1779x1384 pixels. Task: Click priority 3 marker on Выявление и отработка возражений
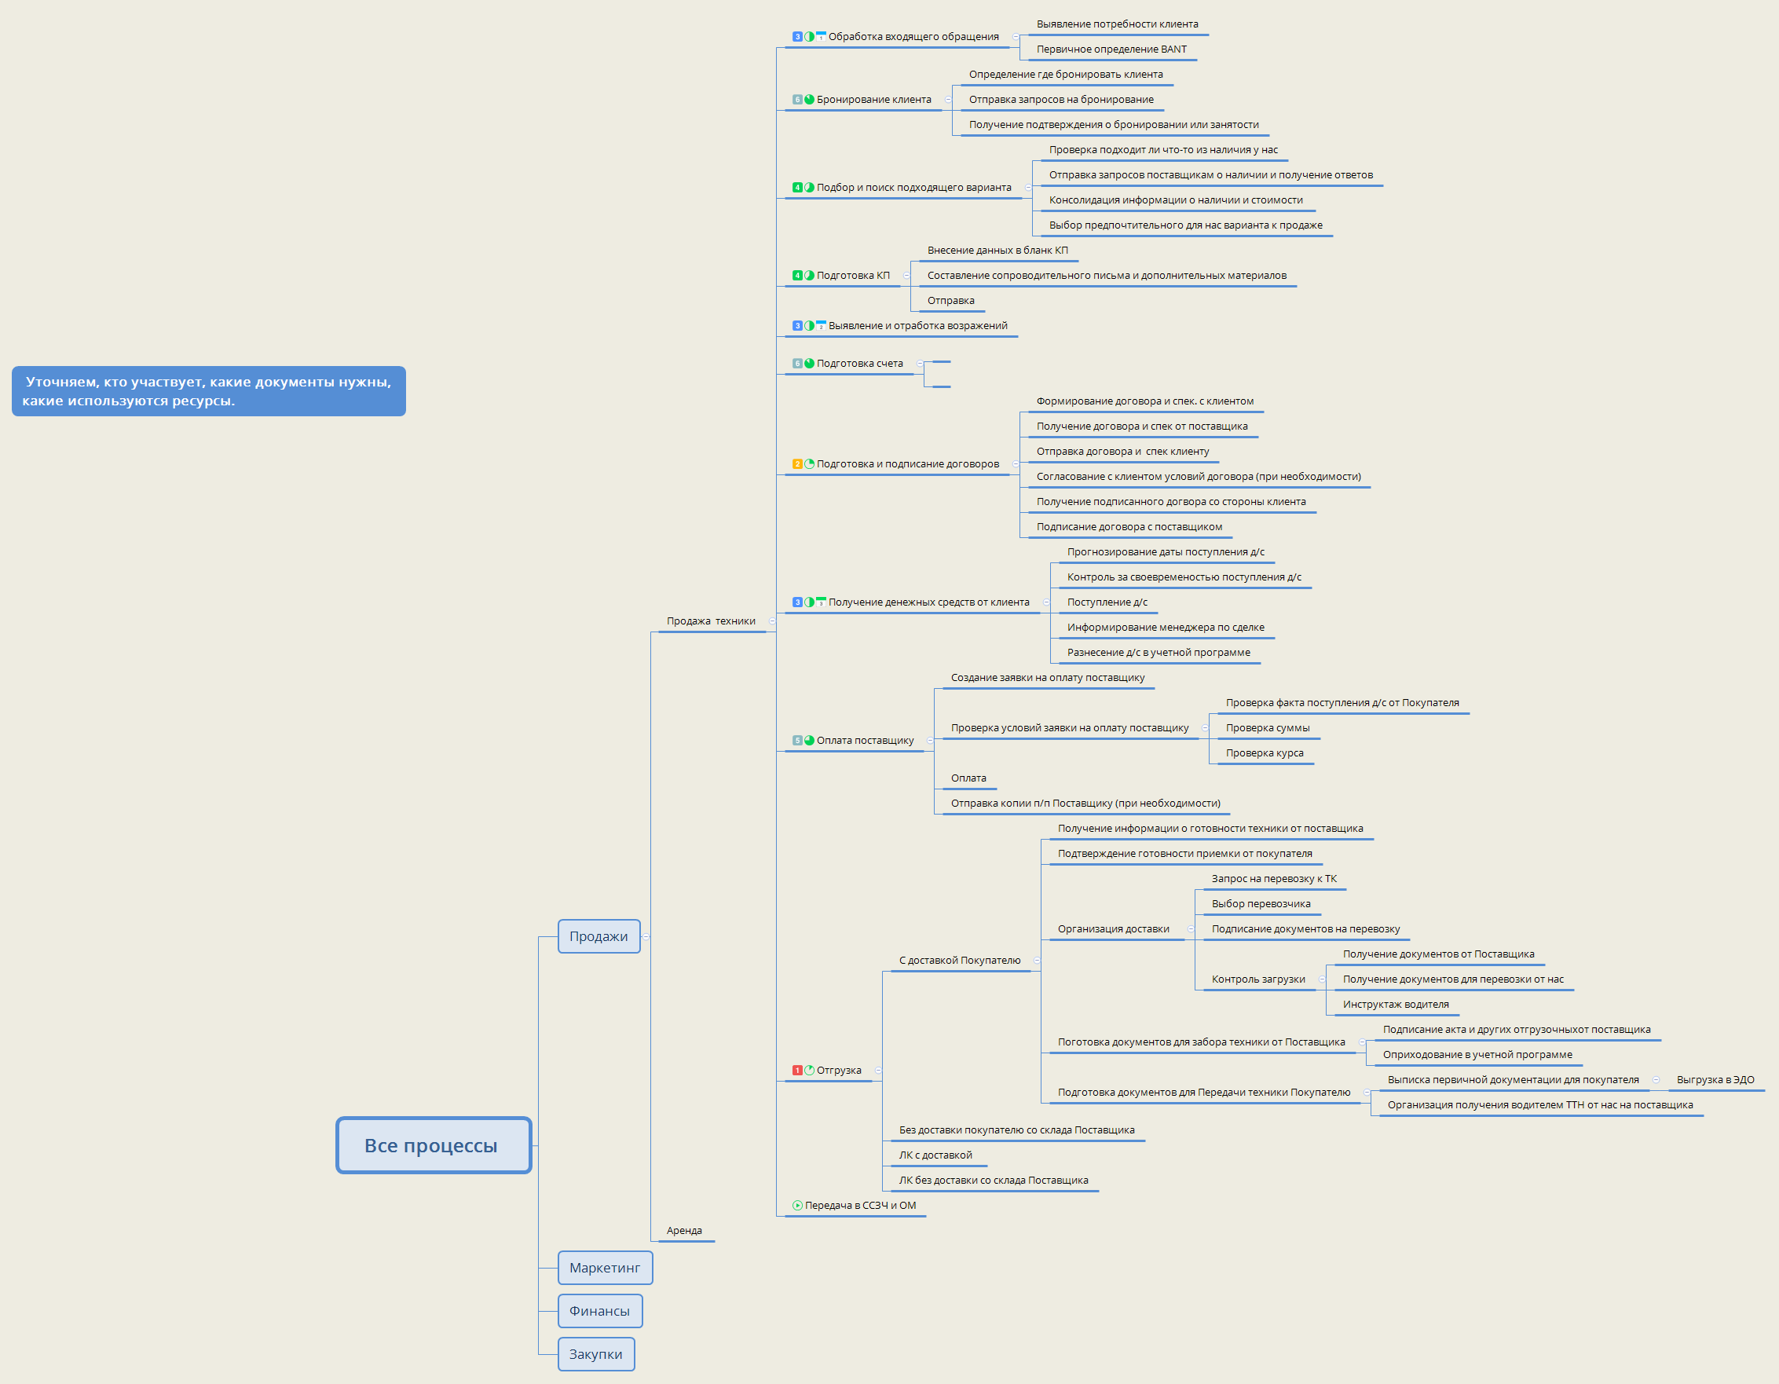pos(797,326)
